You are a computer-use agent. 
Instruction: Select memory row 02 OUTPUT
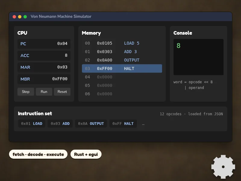click(x=122, y=60)
